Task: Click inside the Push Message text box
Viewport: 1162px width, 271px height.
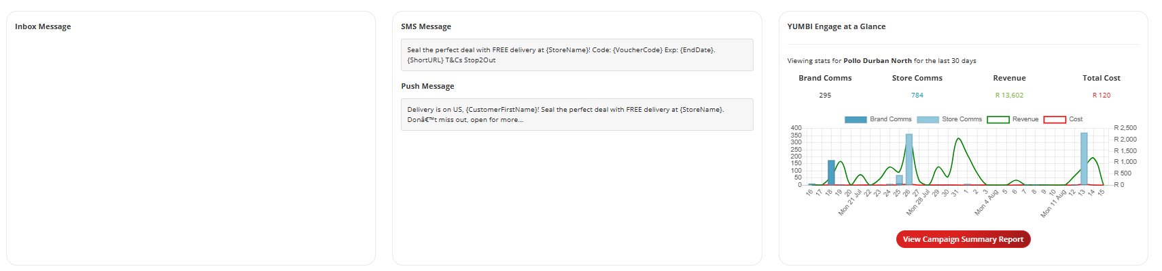Action: (x=577, y=114)
